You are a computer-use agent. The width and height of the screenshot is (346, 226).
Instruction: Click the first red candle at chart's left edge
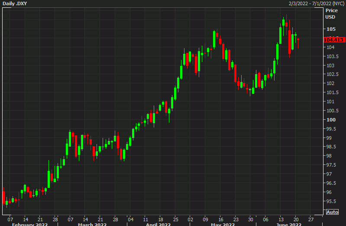[3, 197]
